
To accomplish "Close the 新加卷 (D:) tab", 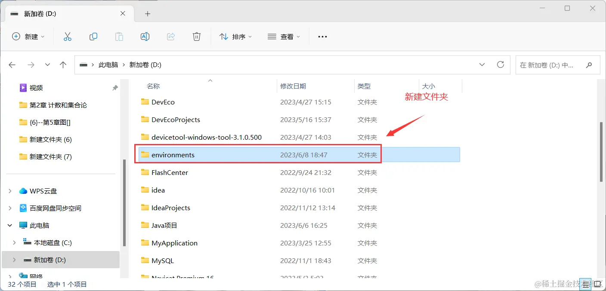I will 123,13.
